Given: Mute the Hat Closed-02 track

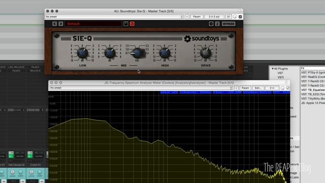Looking at the screenshot, I should [22, 181].
